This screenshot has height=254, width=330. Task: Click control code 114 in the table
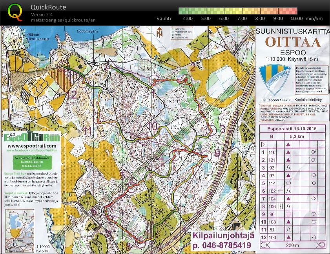click(272, 183)
